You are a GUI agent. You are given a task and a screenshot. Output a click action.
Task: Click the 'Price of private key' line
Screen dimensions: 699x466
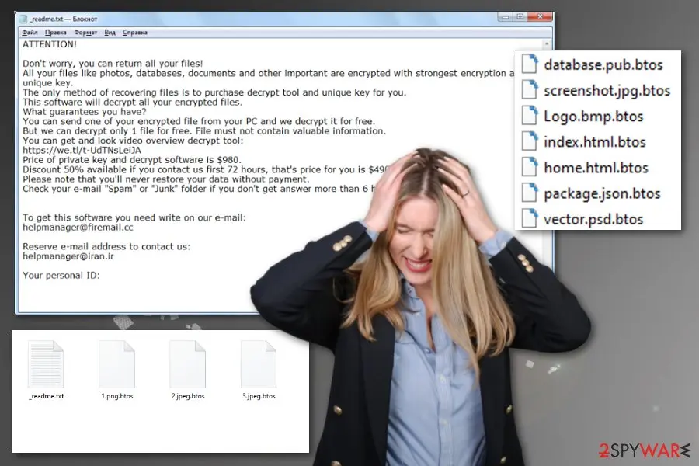point(132,160)
